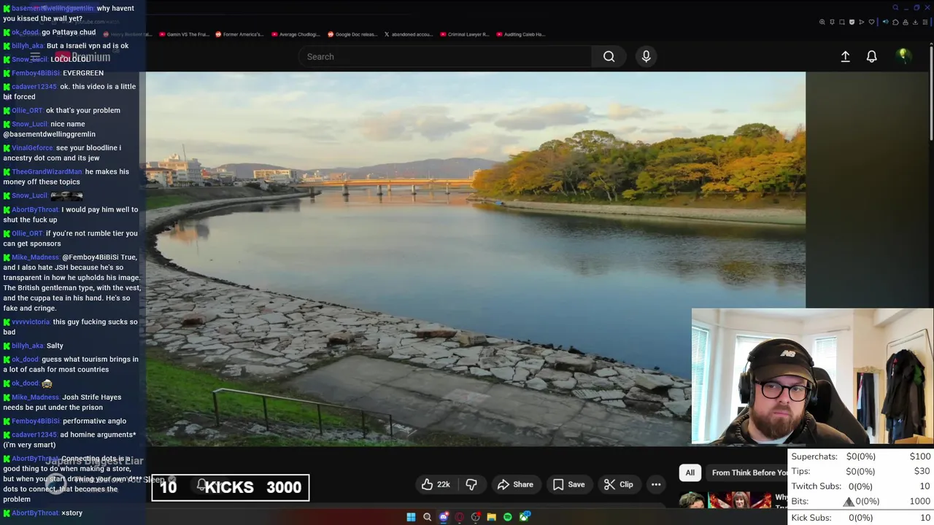This screenshot has width=934, height=525.
Task: Open Spotify from the taskbar
Action: [x=508, y=517]
